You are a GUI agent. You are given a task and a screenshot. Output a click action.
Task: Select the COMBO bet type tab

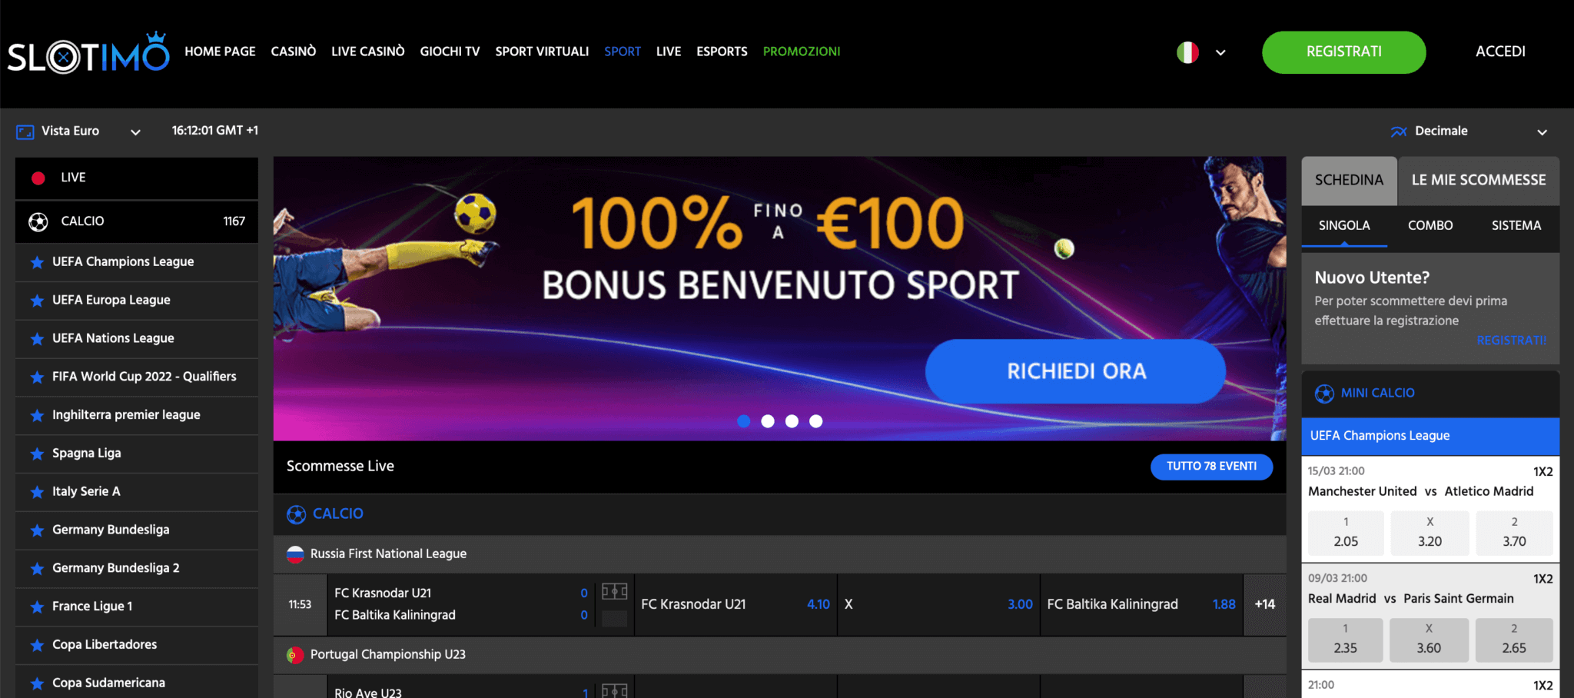coord(1430,226)
